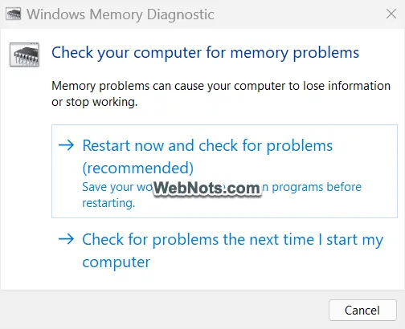Click the gray footer area left of Cancel
The height and width of the screenshot is (329, 405).
[165, 310]
